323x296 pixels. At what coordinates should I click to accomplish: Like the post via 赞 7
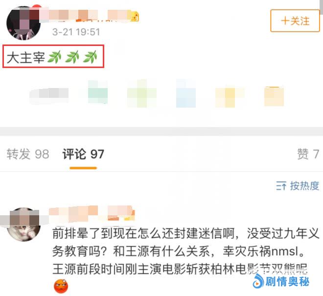tap(308, 154)
